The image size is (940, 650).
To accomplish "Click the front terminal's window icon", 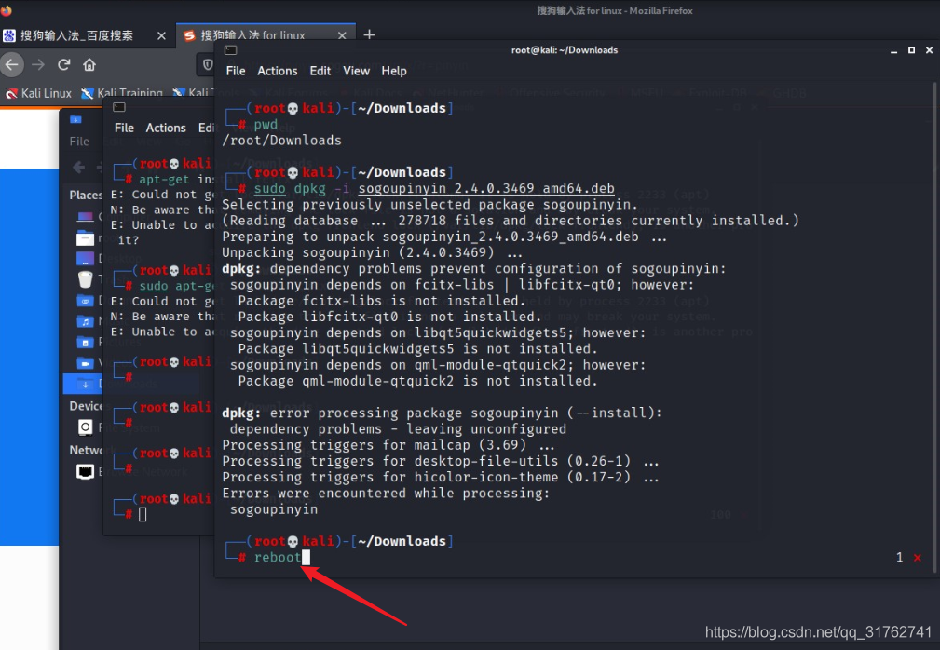I will [231, 50].
